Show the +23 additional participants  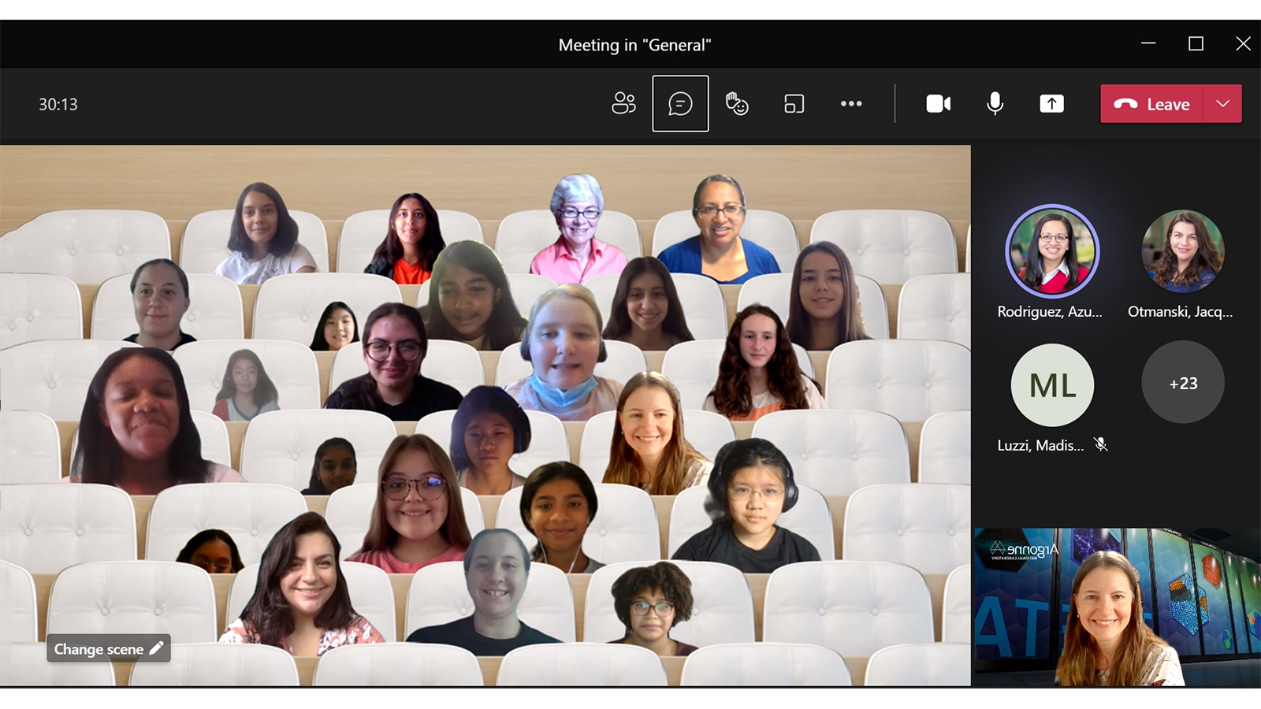pos(1182,383)
